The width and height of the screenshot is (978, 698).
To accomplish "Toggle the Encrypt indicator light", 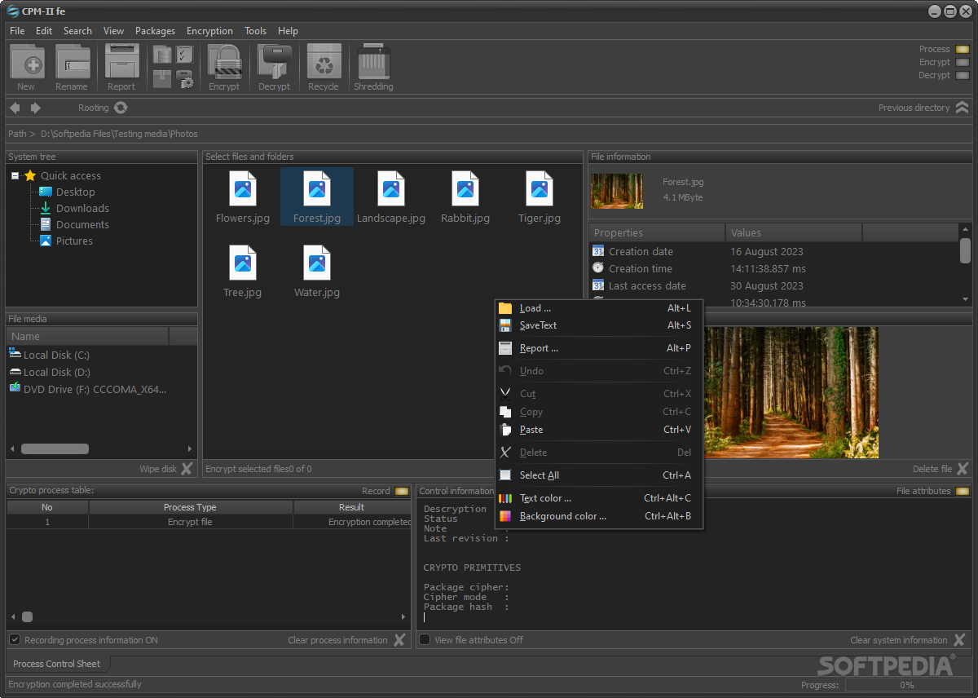I will click(962, 62).
